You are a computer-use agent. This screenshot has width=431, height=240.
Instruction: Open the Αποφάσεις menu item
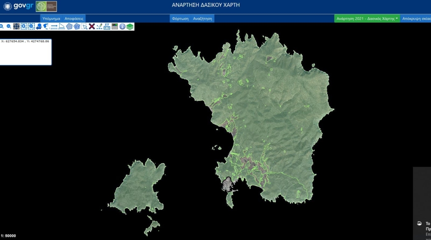pos(74,18)
